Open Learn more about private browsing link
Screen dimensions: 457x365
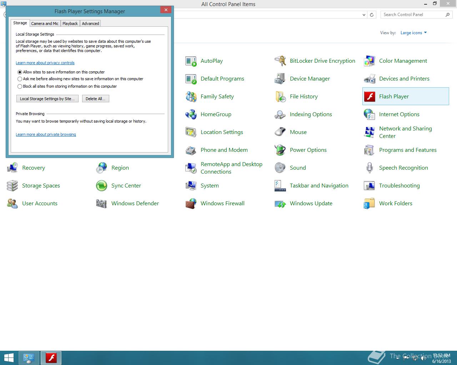point(46,134)
